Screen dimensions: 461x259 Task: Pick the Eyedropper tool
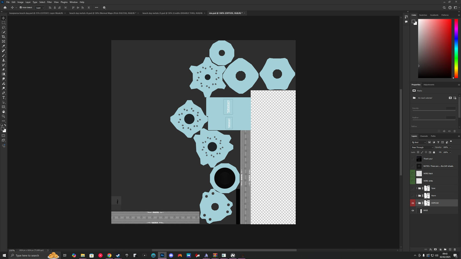4,46
